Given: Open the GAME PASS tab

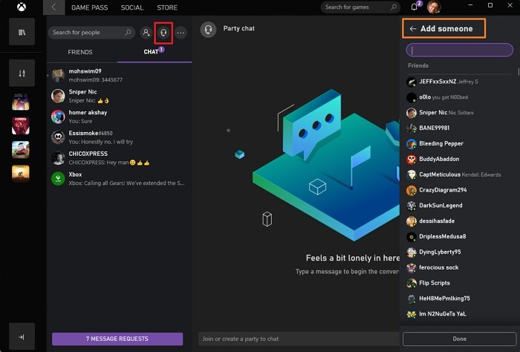Looking at the screenshot, I should click(90, 7).
